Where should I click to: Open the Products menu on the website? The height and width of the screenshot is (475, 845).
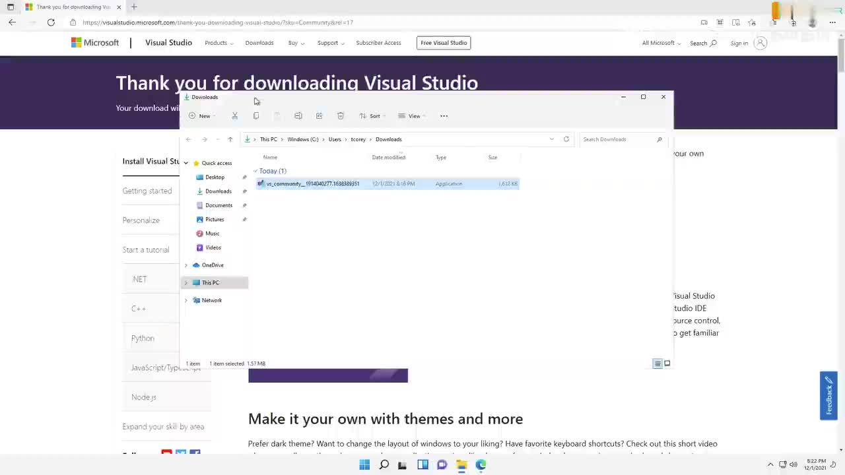point(219,43)
